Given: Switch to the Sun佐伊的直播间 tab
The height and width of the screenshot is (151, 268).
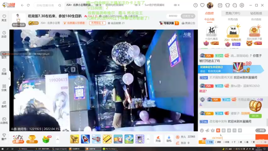Looking at the screenshot, I should pyautogui.click(x=154, y=5).
